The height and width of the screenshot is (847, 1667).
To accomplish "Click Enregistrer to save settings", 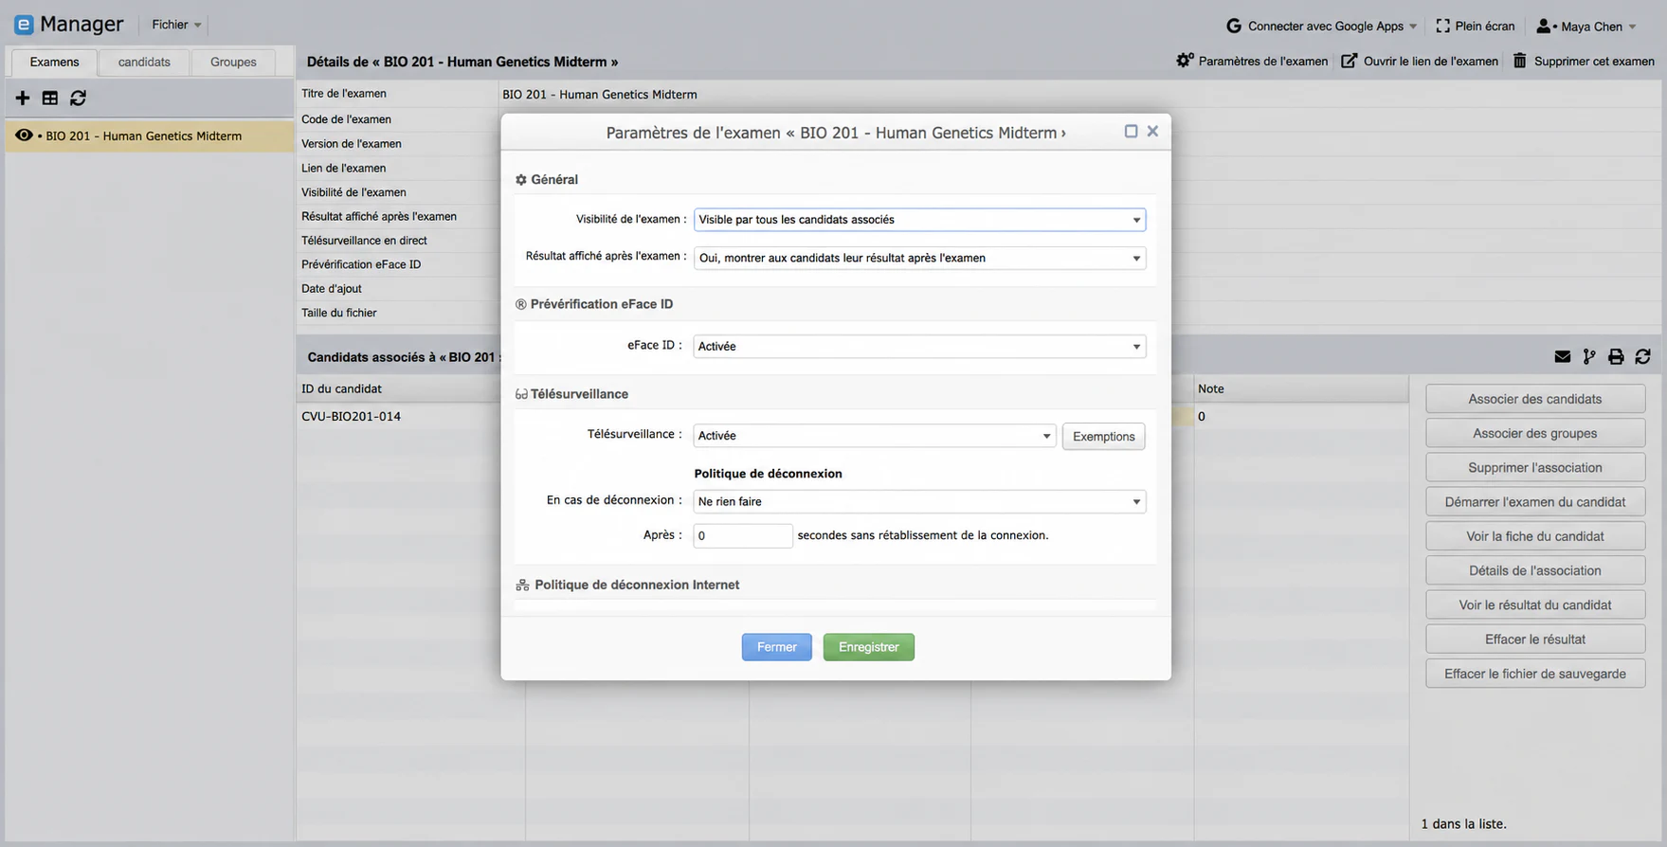I will point(869,647).
